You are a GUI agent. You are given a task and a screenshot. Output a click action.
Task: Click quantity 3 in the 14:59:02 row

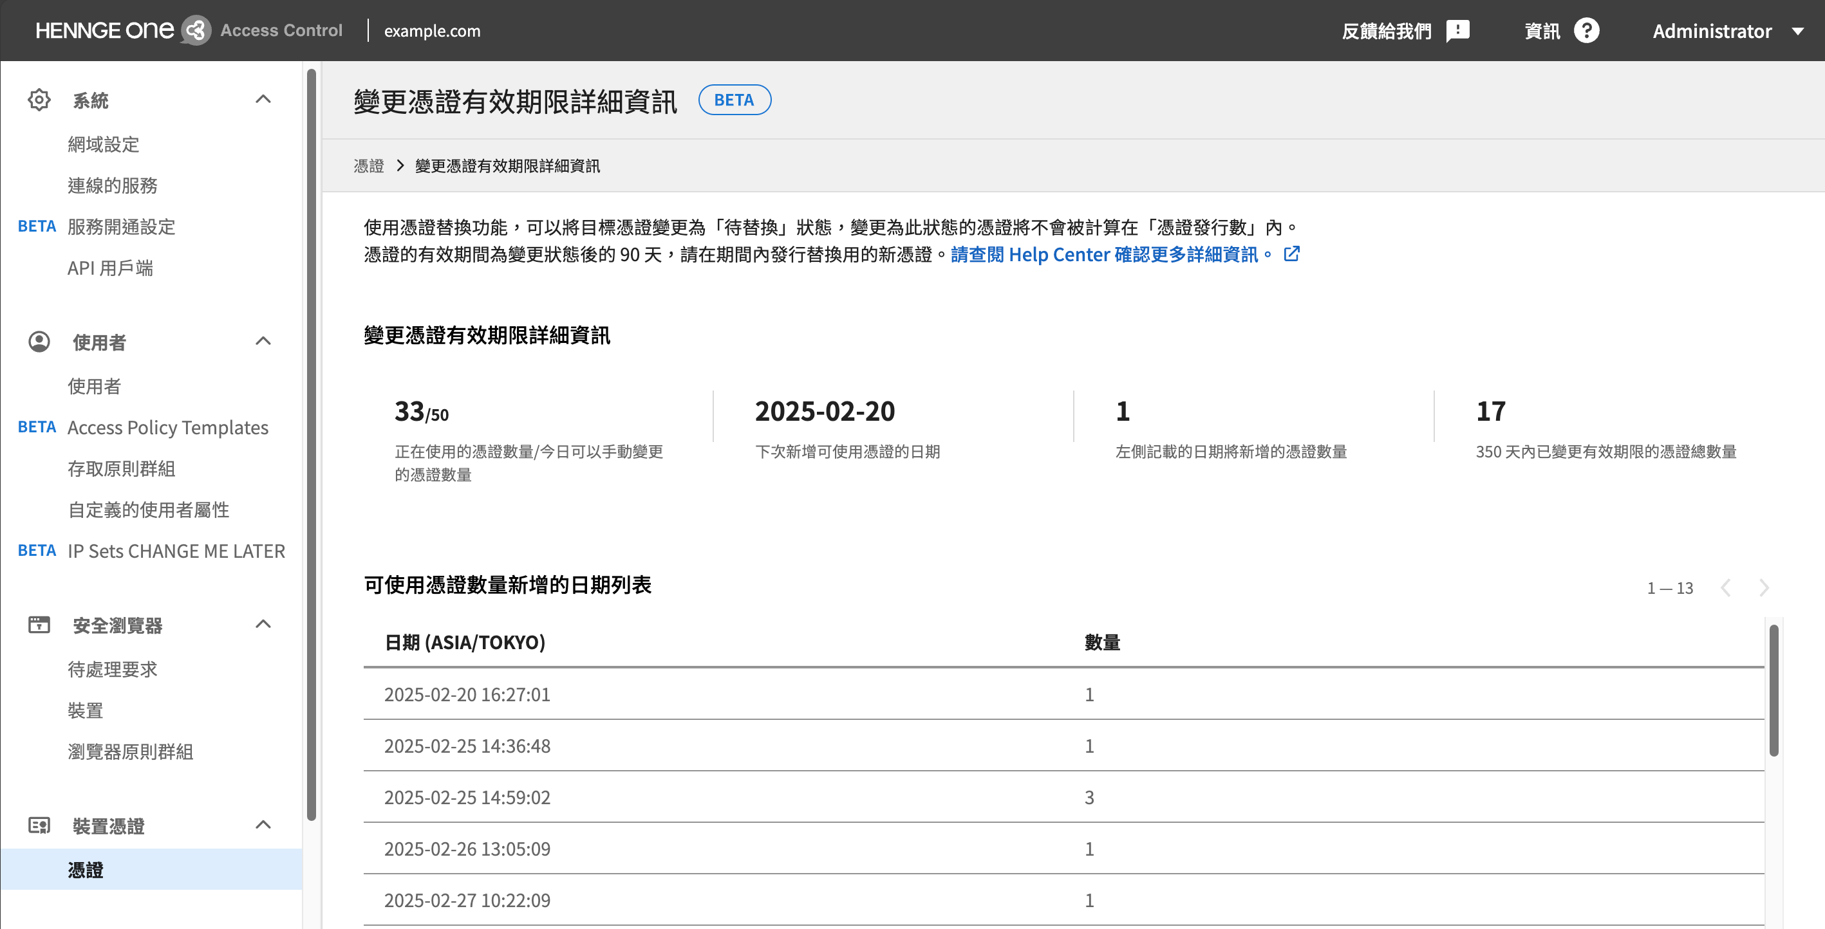[x=1089, y=797]
